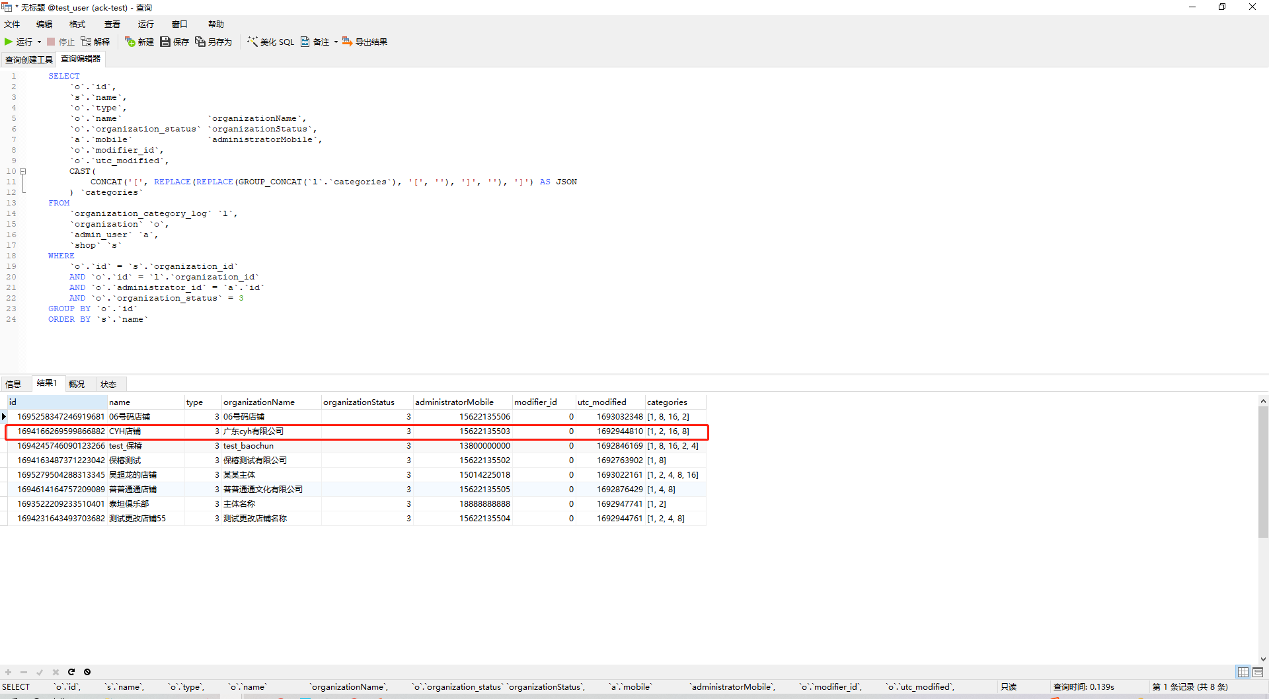
Task: Switch to the 查询创建工具 tab
Action: pos(29,59)
